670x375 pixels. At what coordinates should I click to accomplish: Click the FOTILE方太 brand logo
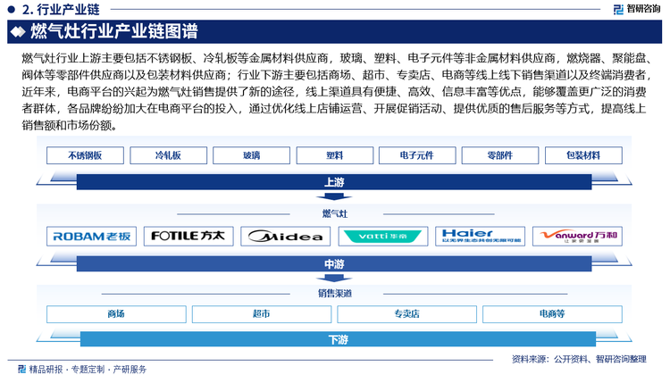(x=188, y=237)
